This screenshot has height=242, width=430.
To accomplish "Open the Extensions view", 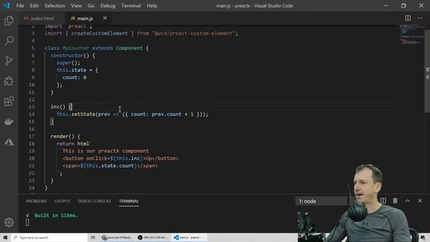I will point(9,102).
